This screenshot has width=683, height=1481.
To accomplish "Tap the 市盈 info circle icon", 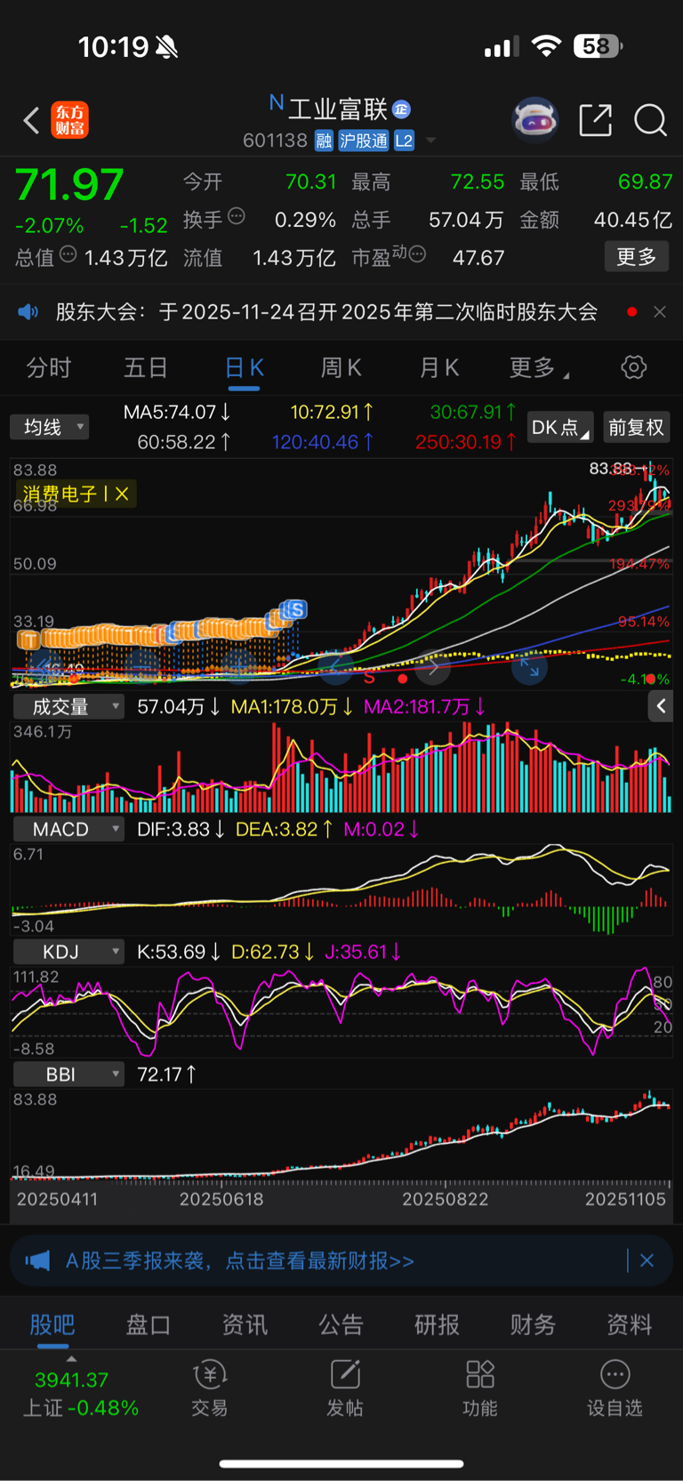I will 417,254.
